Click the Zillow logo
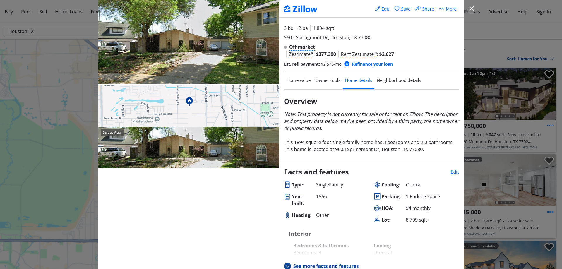Viewport: 562px width, 269px height. (300, 9)
